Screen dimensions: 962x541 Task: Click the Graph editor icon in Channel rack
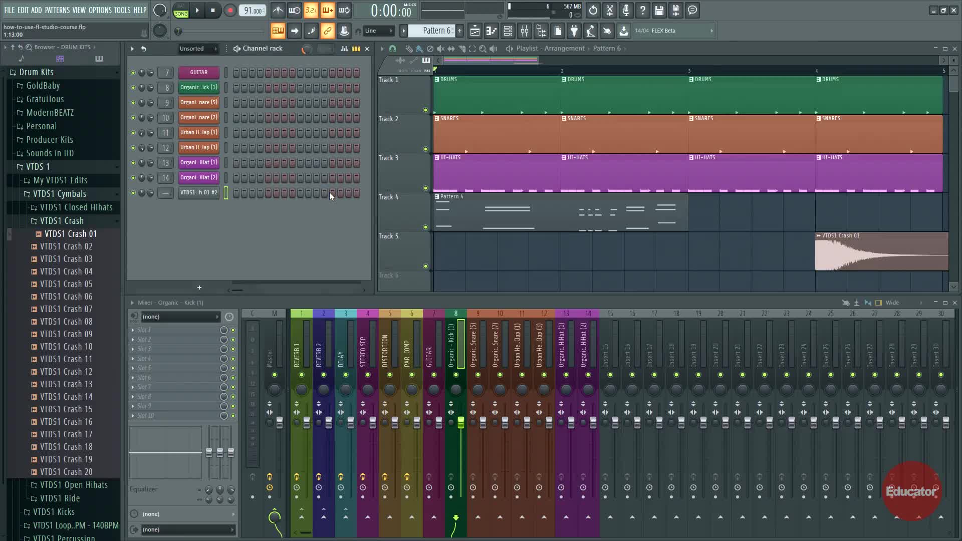[344, 49]
